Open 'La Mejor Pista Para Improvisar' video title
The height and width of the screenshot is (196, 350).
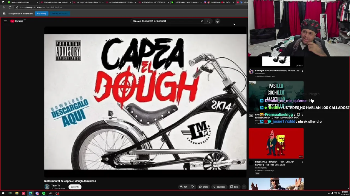[x=277, y=71]
